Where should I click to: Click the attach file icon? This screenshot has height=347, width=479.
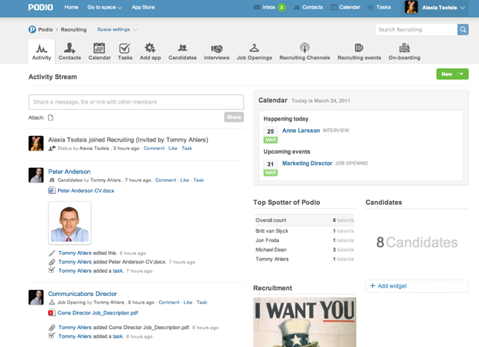point(51,117)
